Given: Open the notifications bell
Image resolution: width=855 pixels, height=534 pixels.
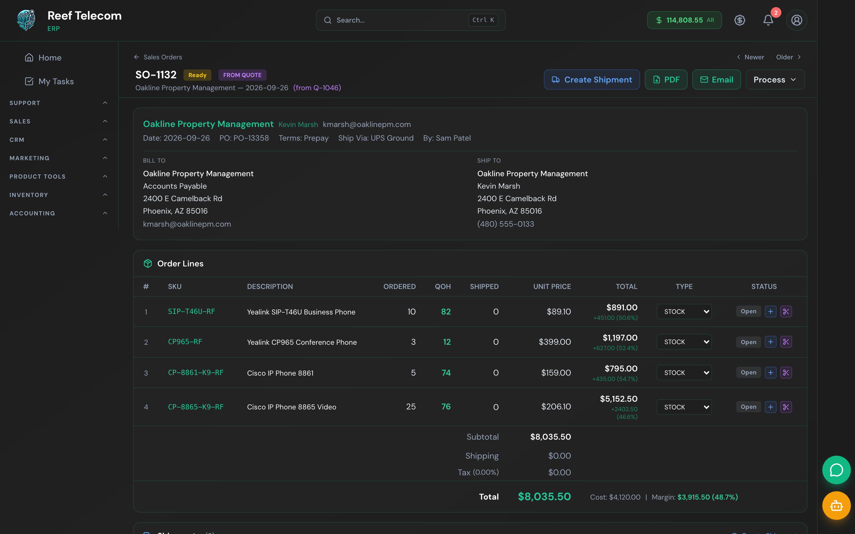Looking at the screenshot, I should click(768, 20).
